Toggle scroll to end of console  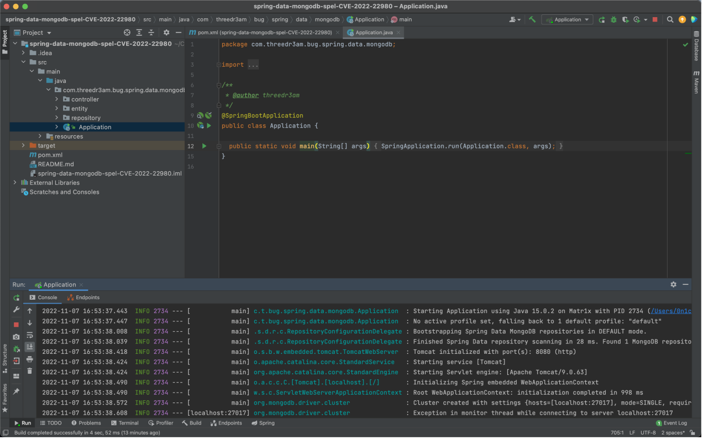click(30, 347)
